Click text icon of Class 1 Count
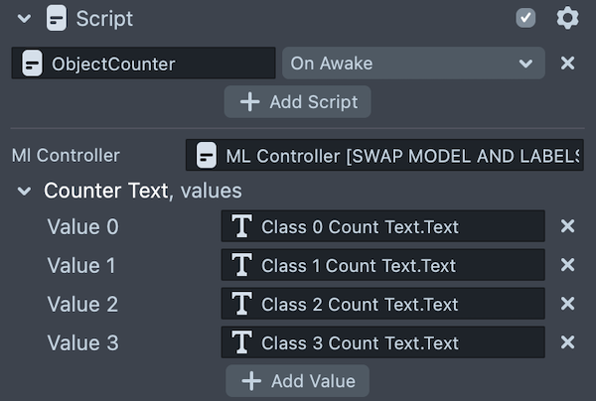Screen dimensions: 596x401 click(x=241, y=265)
